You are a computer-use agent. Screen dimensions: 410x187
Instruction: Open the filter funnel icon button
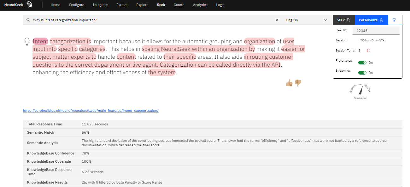[394, 20]
